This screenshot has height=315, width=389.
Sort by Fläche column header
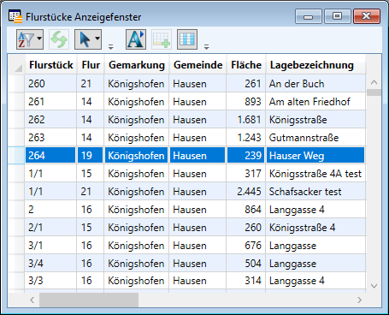pos(246,65)
